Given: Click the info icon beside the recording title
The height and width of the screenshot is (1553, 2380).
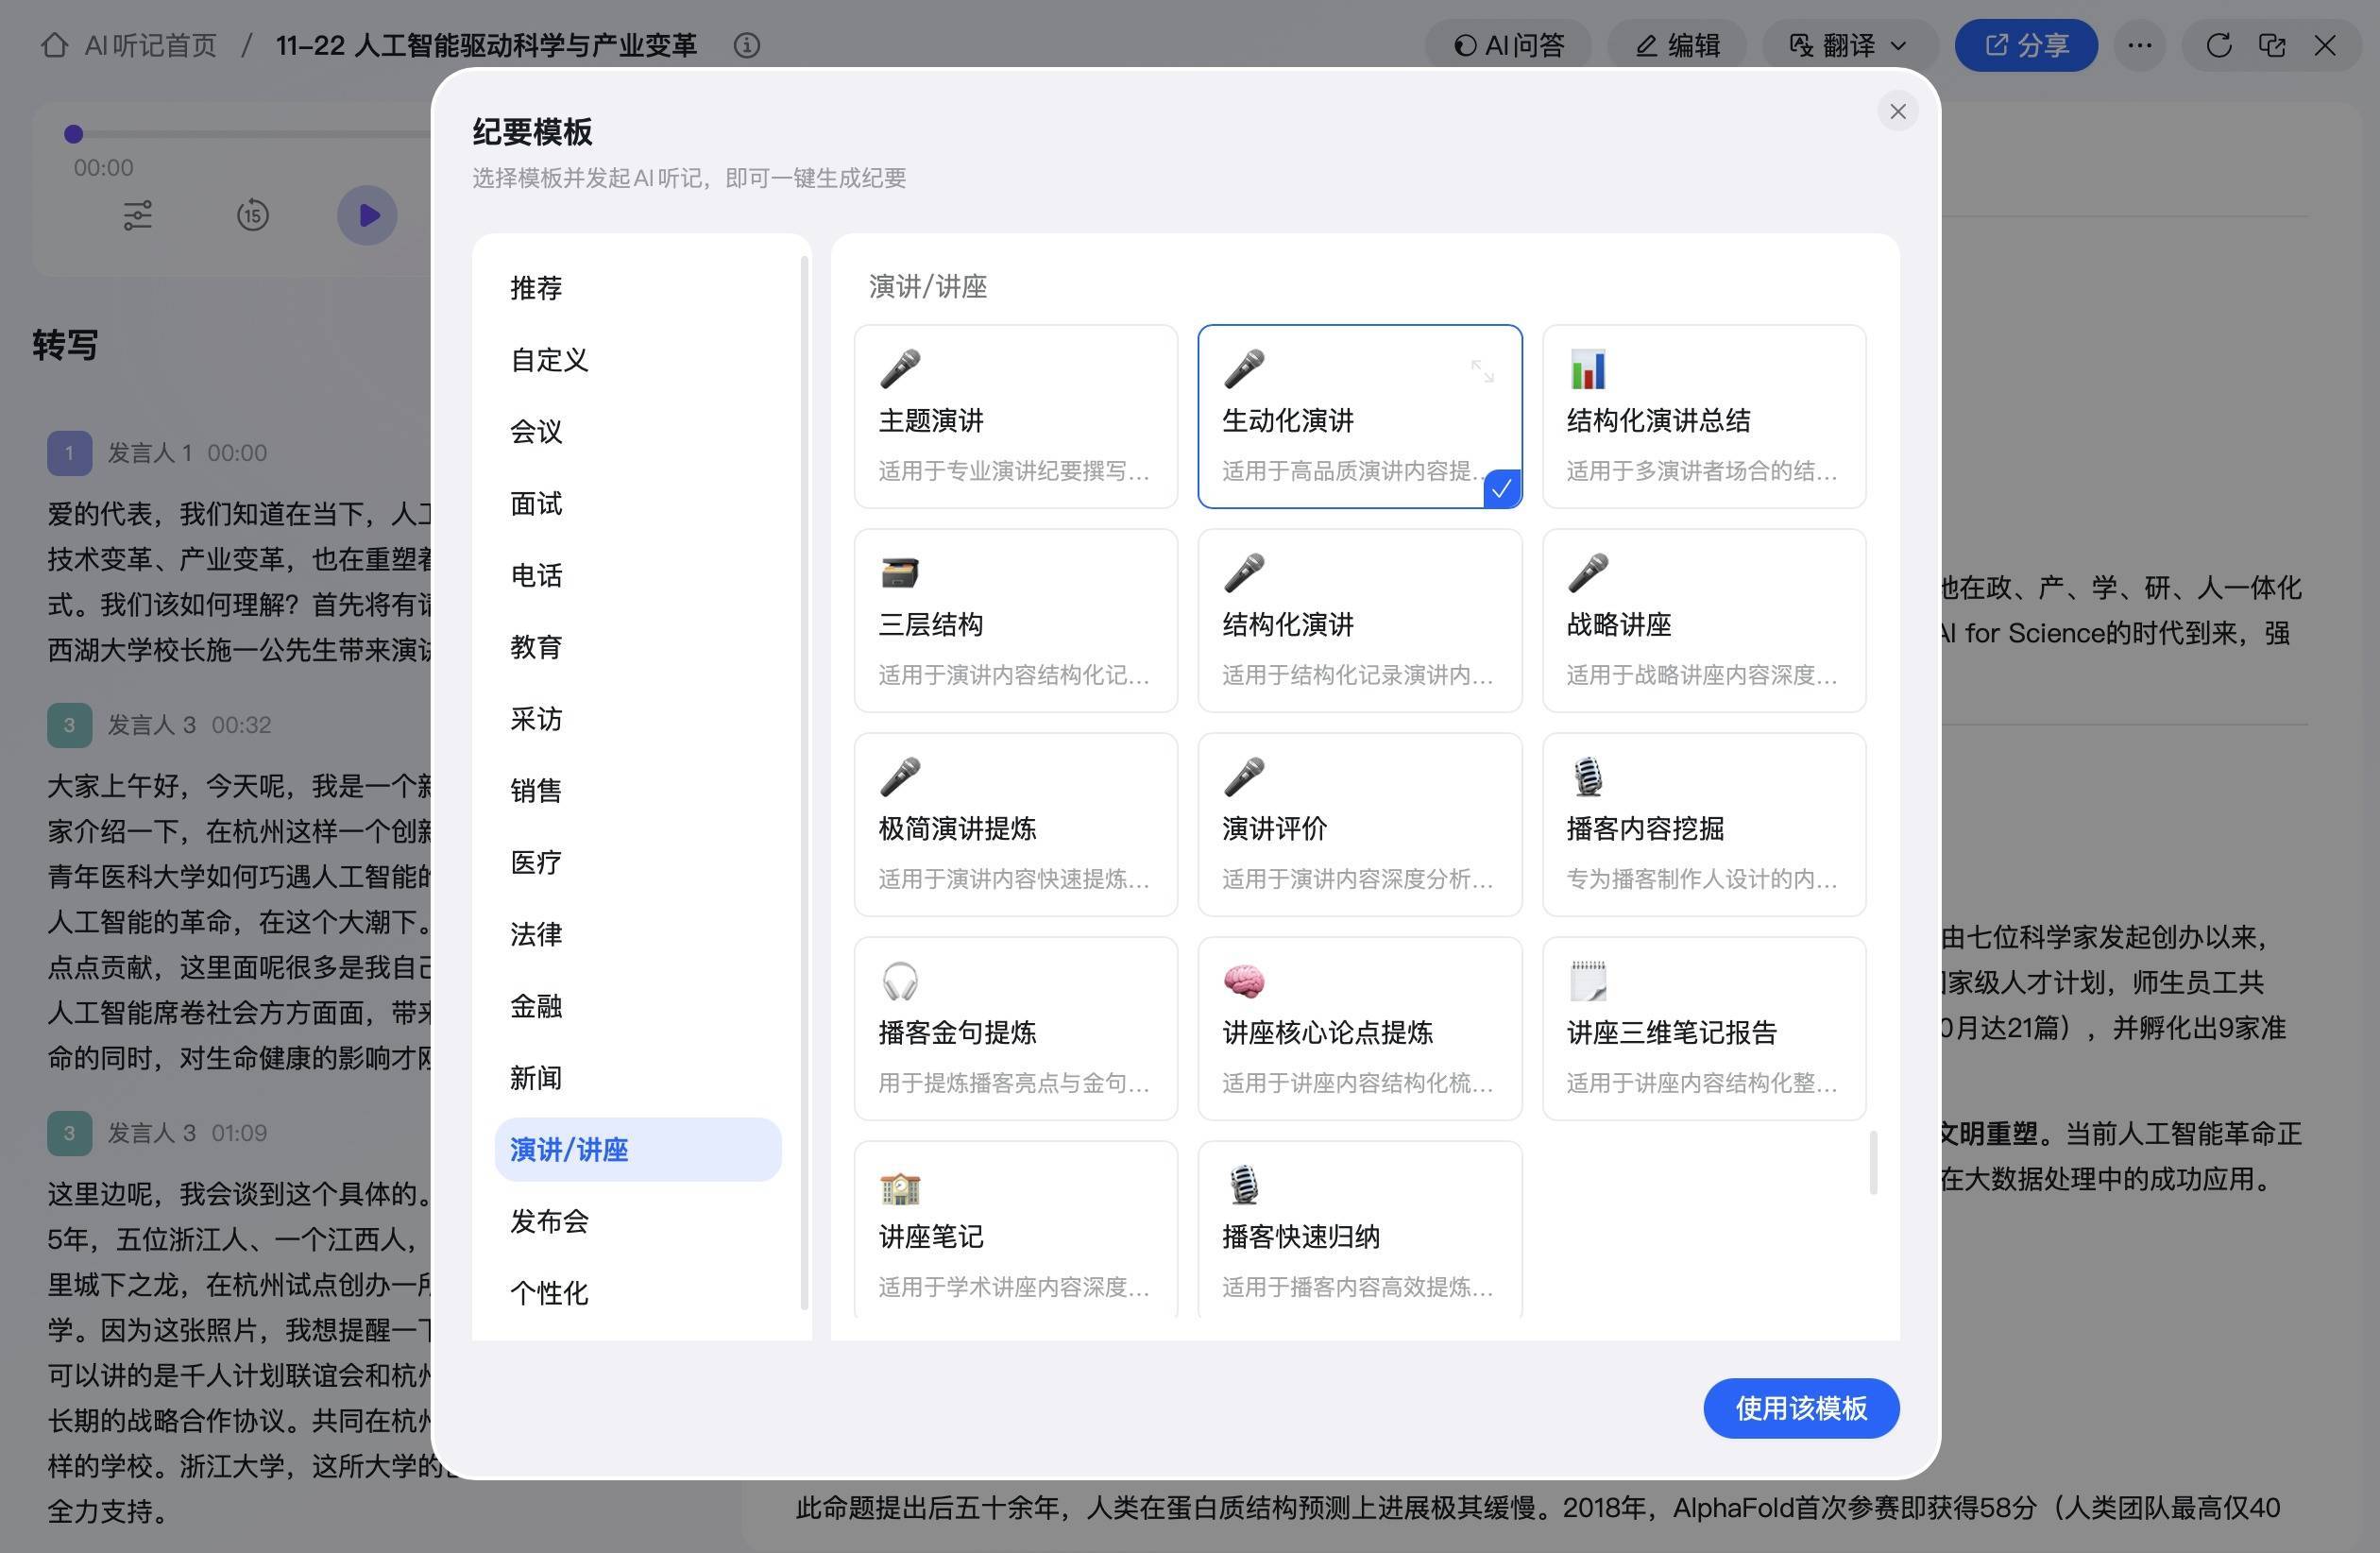Looking at the screenshot, I should [746, 45].
